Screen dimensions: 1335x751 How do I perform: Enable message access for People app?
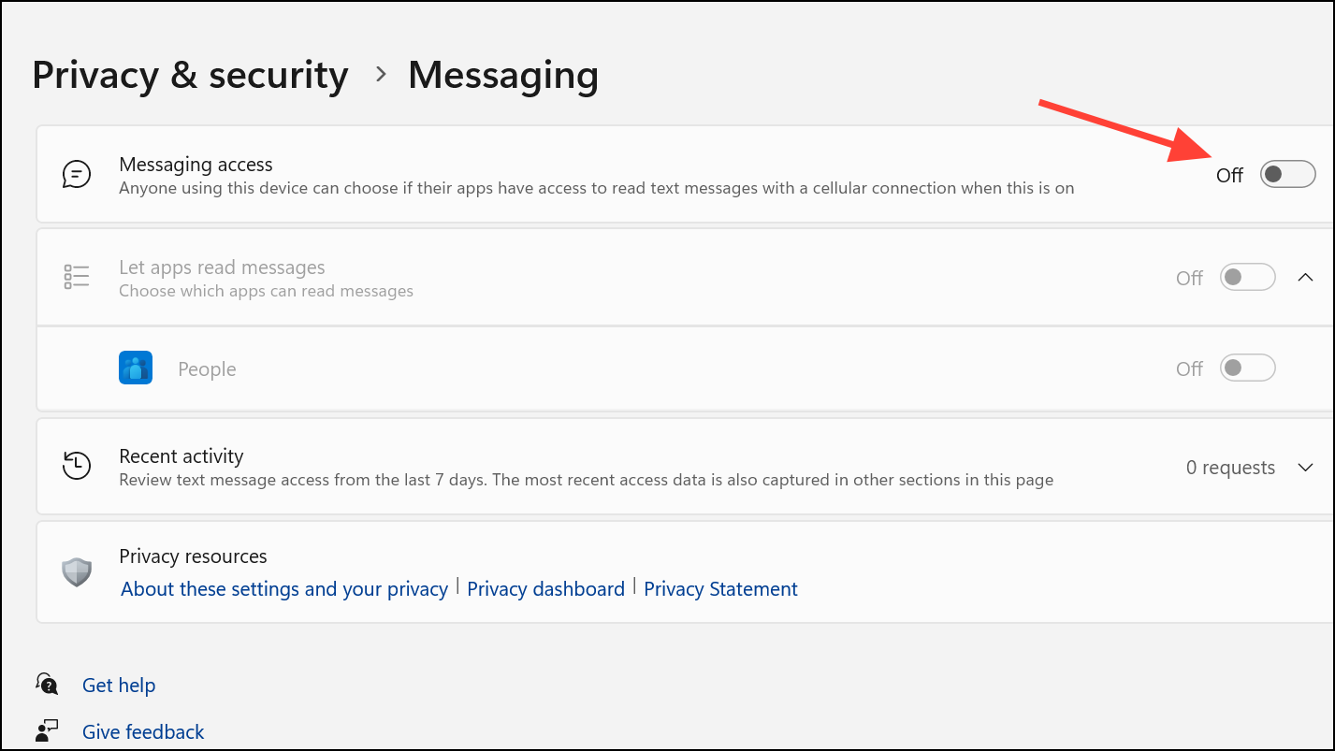pyautogui.click(x=1247, y=368)
